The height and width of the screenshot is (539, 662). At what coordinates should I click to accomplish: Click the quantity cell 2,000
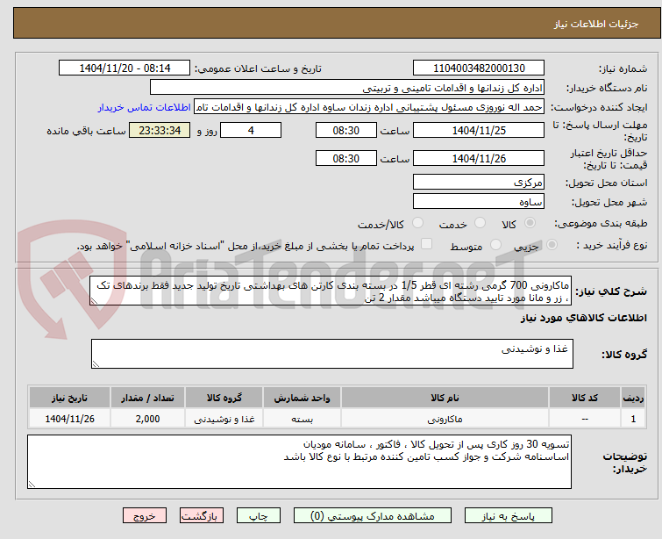click(x=148, y=419)
